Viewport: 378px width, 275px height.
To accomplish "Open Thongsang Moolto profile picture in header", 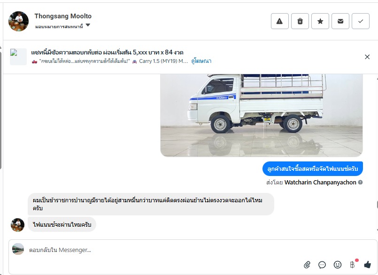I will pos(19,21).
